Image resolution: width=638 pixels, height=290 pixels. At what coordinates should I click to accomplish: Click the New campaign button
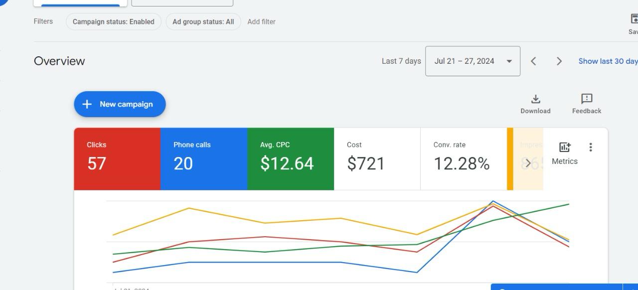tap(120, 104)
